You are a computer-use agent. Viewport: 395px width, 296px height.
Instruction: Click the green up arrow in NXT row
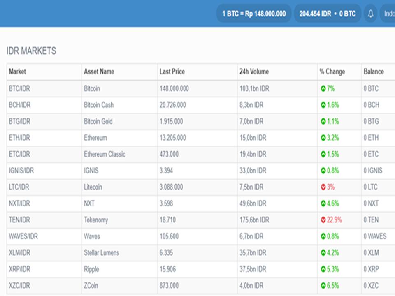tap(323, 203)
